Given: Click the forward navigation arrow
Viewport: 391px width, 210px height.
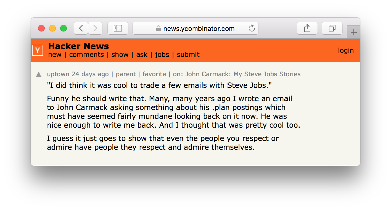Looking at the screenshot, I should (x=95, y=28).
